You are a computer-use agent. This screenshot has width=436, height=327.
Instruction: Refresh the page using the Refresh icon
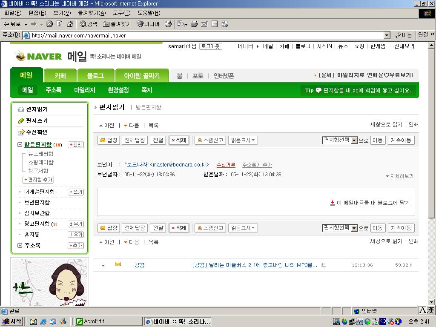tap(60, 24)
